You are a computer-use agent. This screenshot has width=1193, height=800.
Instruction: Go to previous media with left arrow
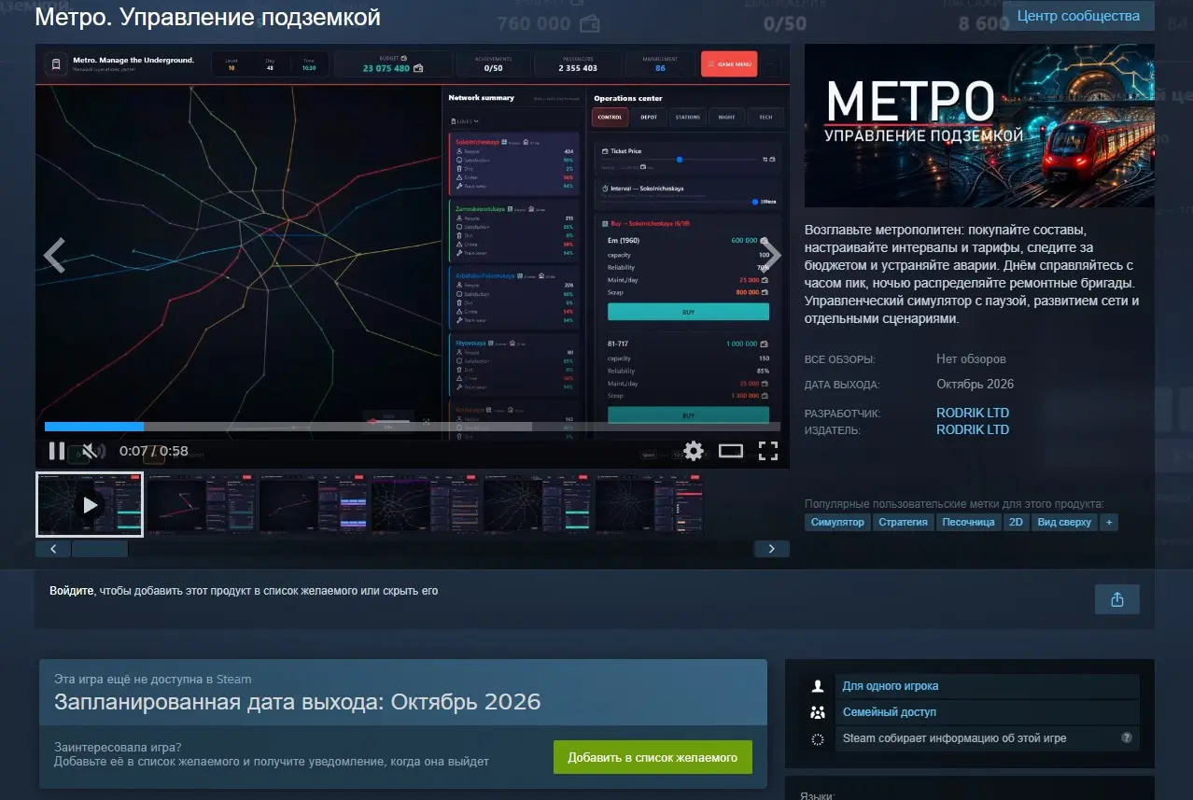54,255
